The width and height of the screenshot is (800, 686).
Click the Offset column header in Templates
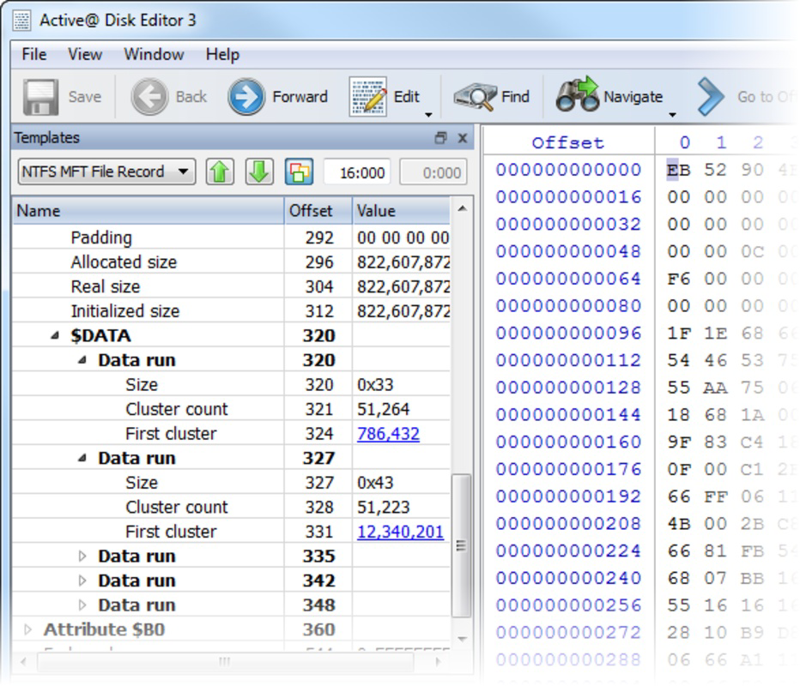[x=318, y=211]
